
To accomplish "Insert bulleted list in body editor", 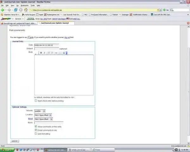I will click(52, 53).
